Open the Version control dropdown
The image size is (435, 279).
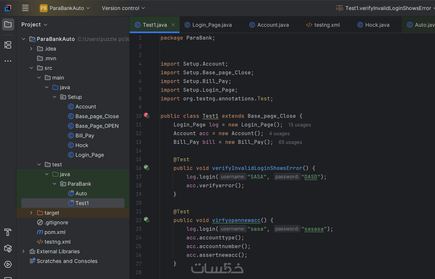[123, 8]
